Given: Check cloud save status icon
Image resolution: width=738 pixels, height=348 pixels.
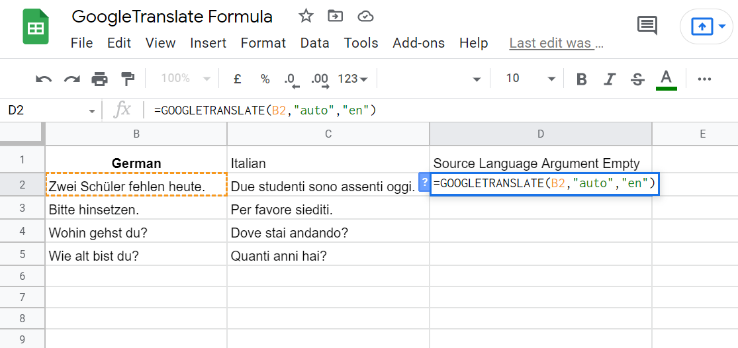Looking at the screenshot, I should [365, 17].
